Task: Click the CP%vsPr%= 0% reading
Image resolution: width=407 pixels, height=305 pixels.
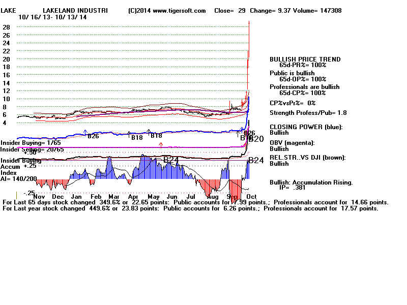Action: pos(293,103)
